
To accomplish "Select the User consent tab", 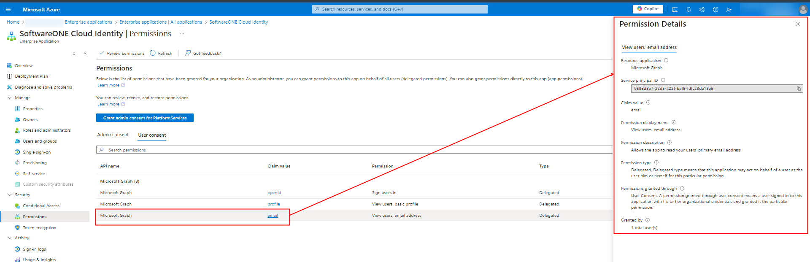I will point(152,135).
